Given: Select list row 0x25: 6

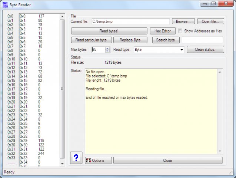Looking at the screenshot, I should point(40,123).
